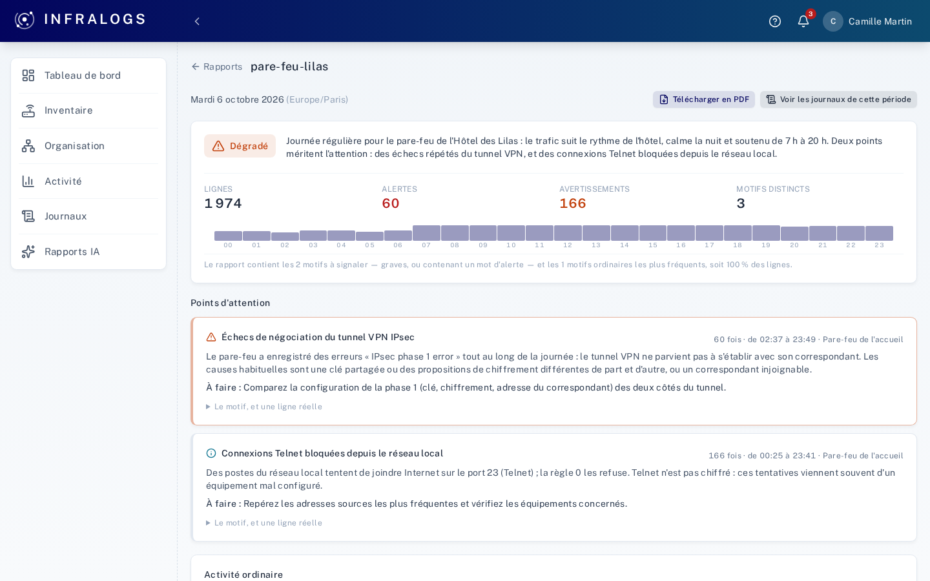
Task: Click the Organisation hierarchy icon
Action: (x=28, y=146)
